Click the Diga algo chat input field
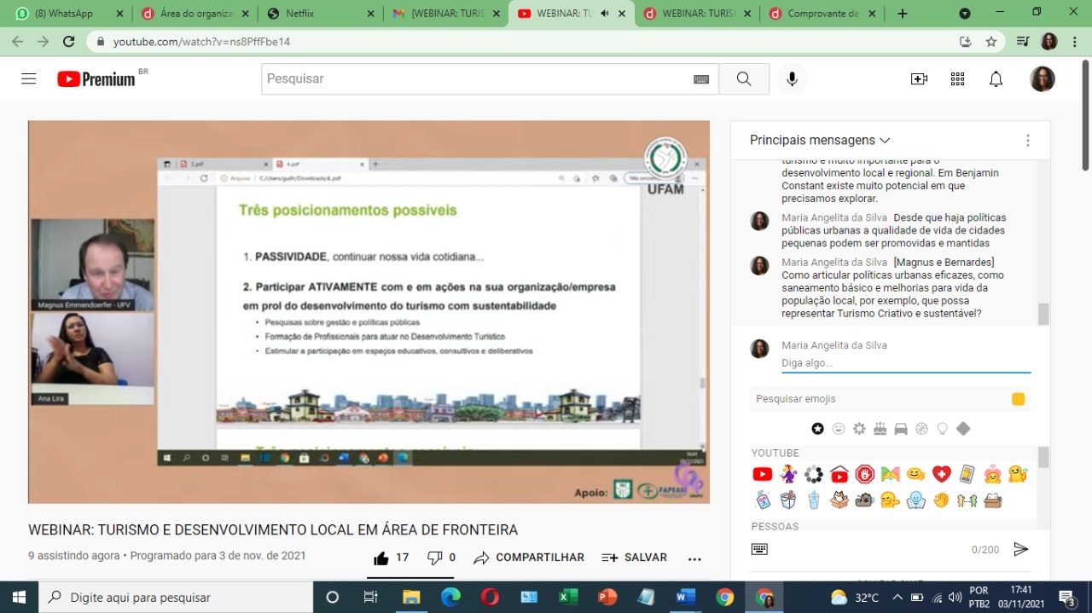This screenshot has width=1092, height=613. click(x=904, y=363)
